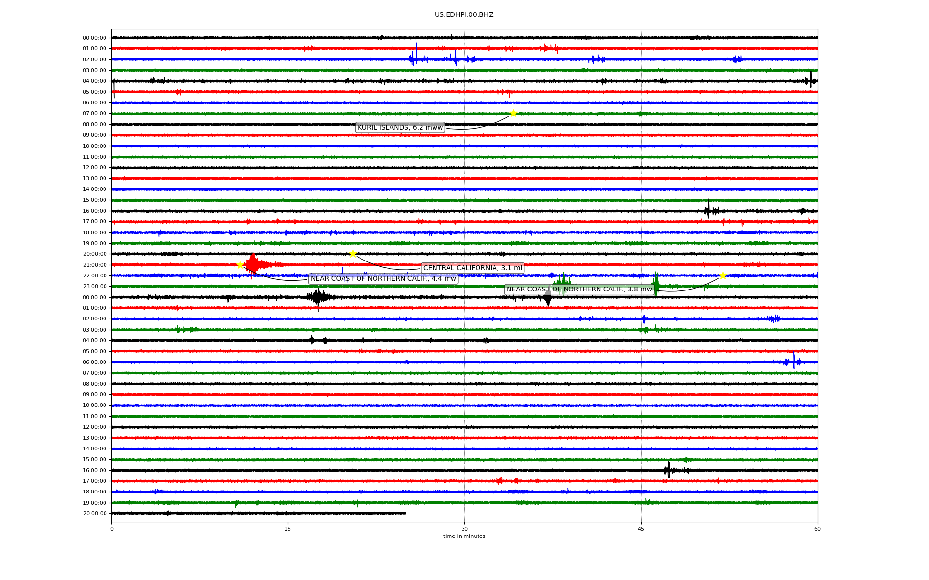Screen dimensions: 929x580
Task: Click the CENTRAL CALIFORNIA, 3.1 ml label
Action: 473,268
